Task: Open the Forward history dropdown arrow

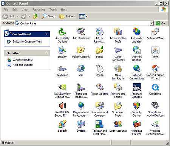Action: coord(29,16)
